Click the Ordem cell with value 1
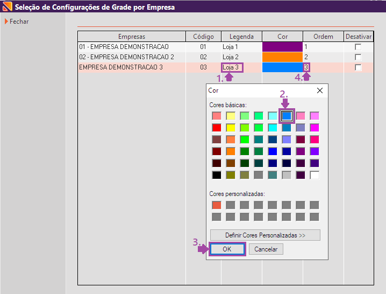This screenshot has height=294, width=386. (323, 47)
